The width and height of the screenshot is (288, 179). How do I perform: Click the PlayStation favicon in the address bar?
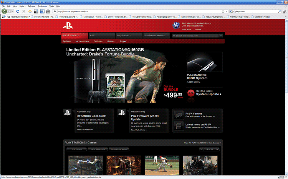pos(55,11)
